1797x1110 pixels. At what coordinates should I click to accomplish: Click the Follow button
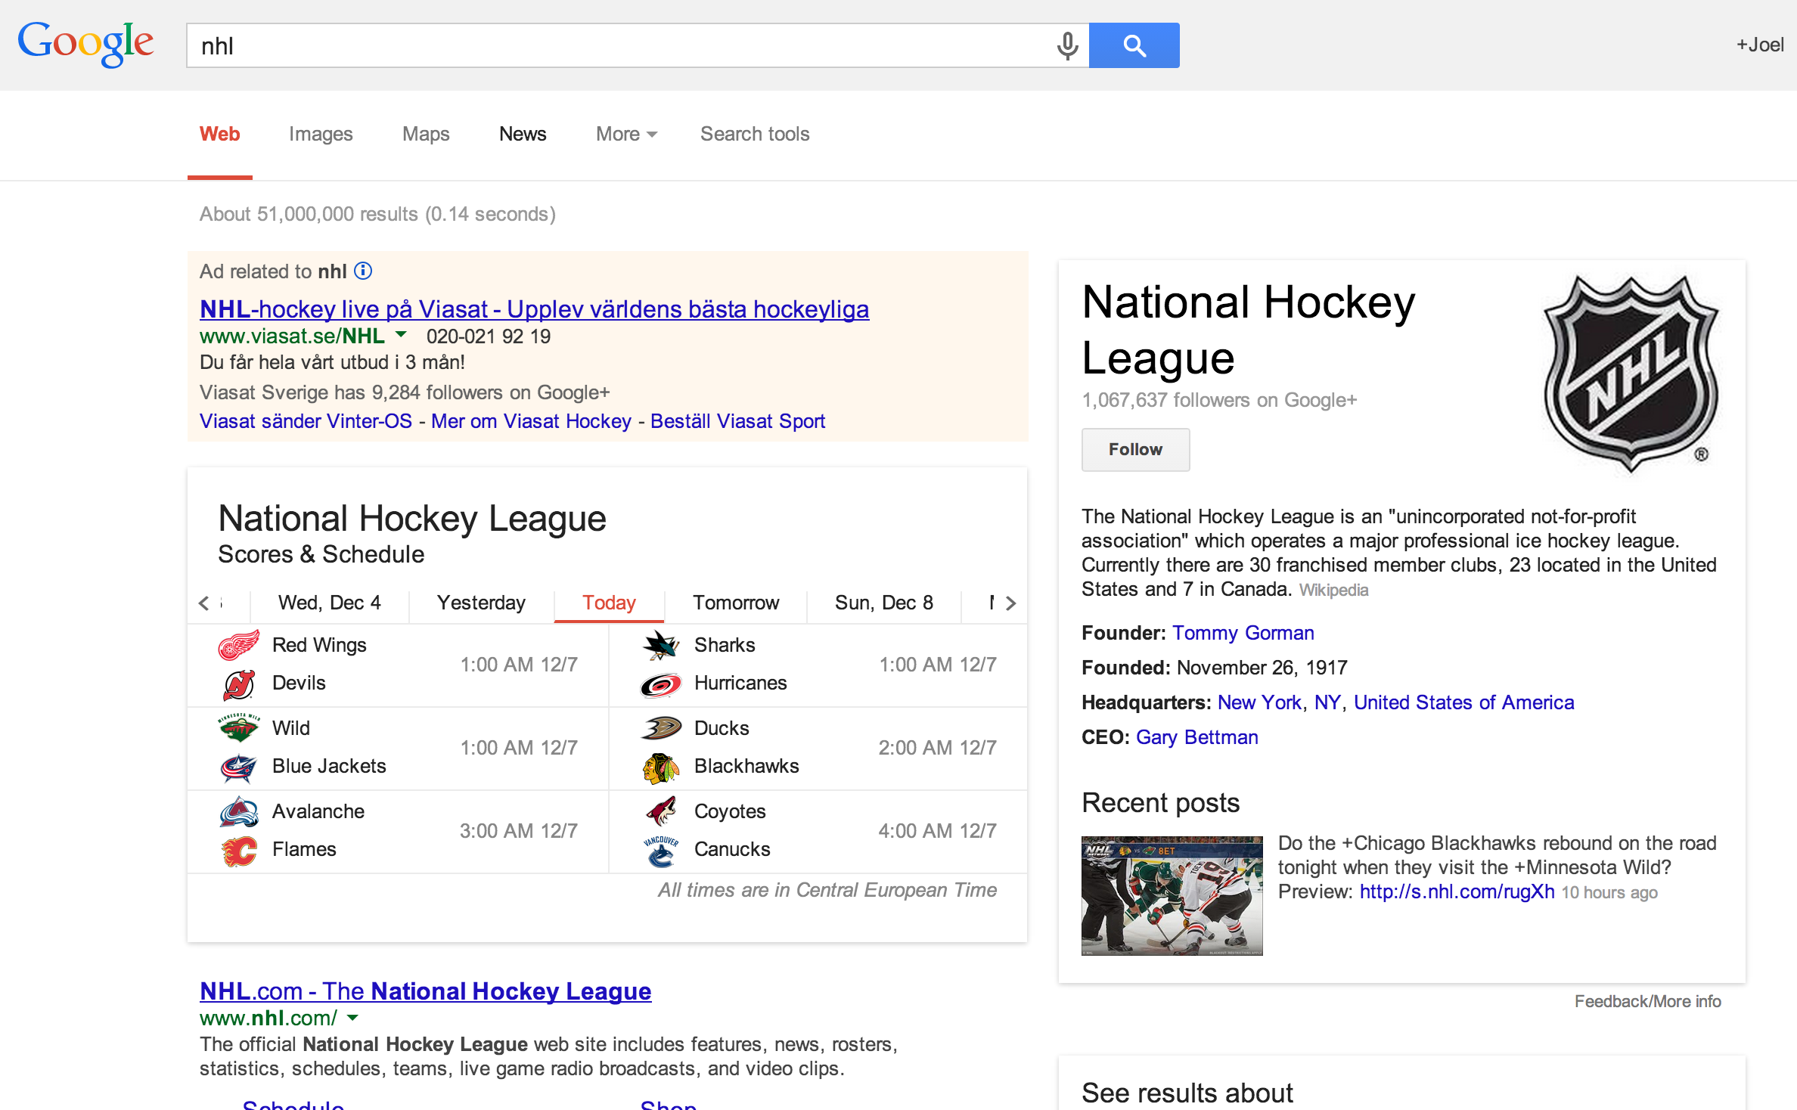[x=1135, y=449]
